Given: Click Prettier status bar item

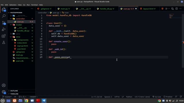Looking at the screenshot, I should (x=168, y=97).
